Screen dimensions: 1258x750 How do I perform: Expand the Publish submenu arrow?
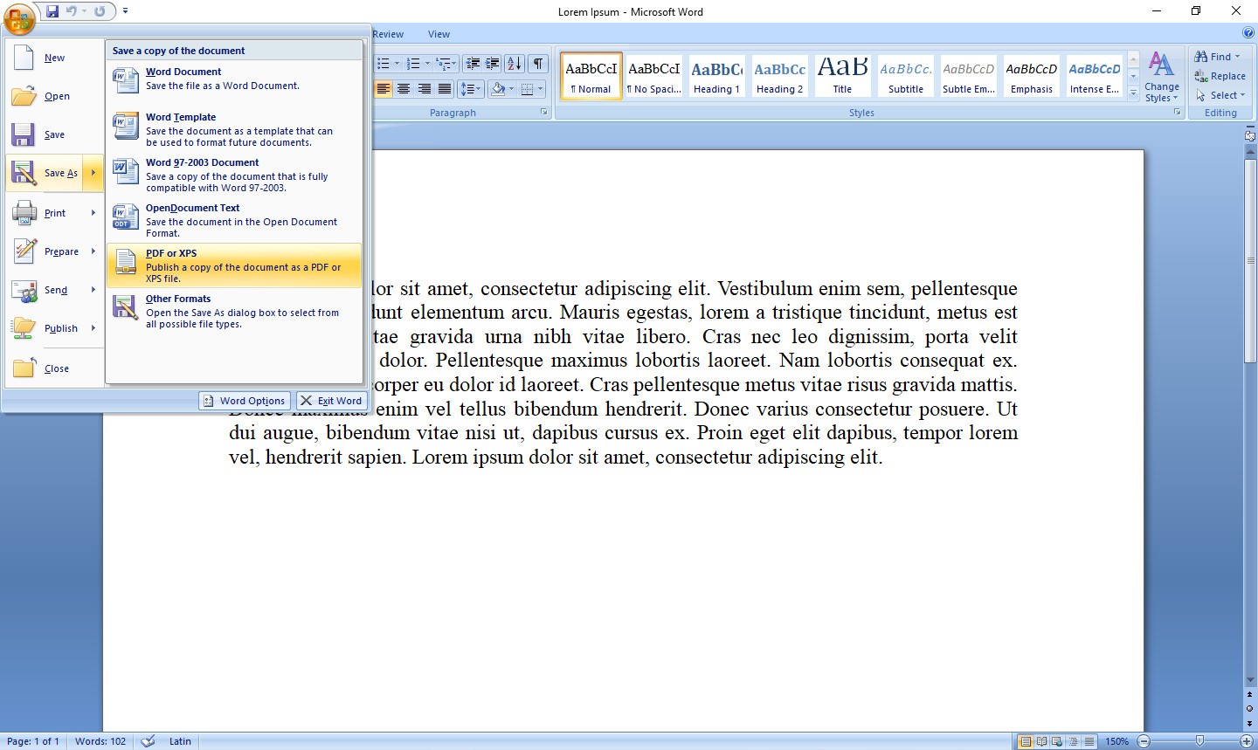point(93,328)
